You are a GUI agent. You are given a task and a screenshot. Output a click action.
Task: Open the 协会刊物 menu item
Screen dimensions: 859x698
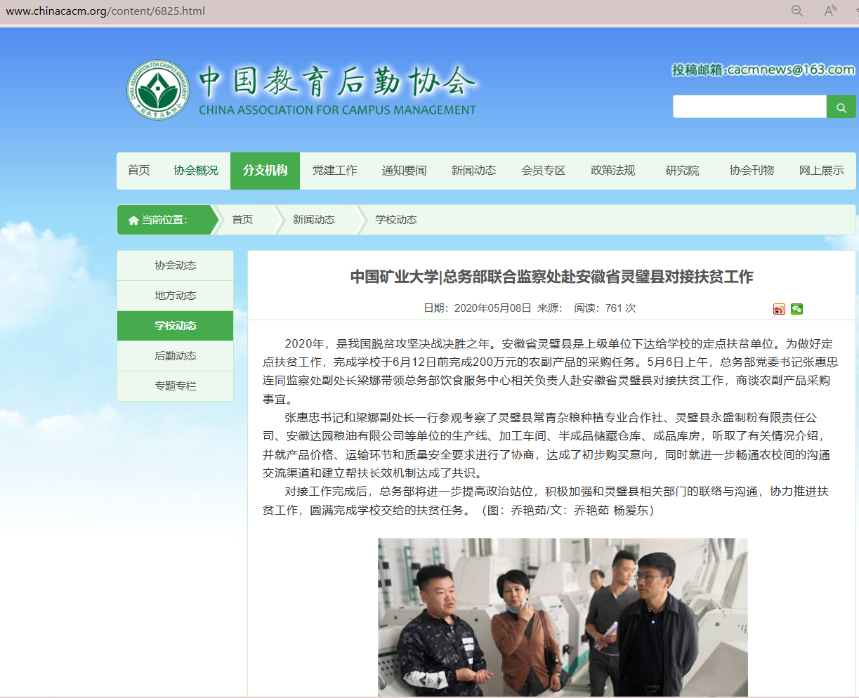pos(752,171)
